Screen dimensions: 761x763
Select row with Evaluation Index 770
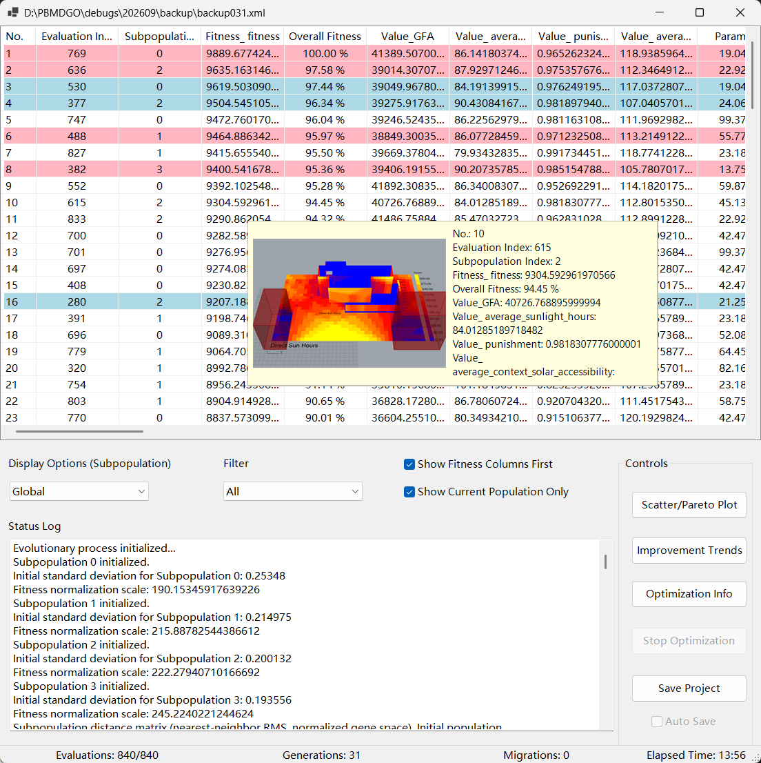(x=374, y=417)
